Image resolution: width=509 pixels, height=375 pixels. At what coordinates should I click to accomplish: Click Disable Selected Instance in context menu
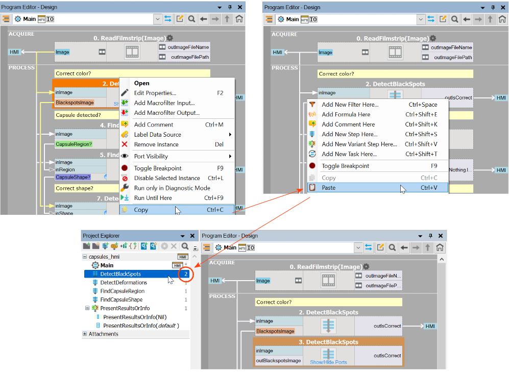(167, 178)
